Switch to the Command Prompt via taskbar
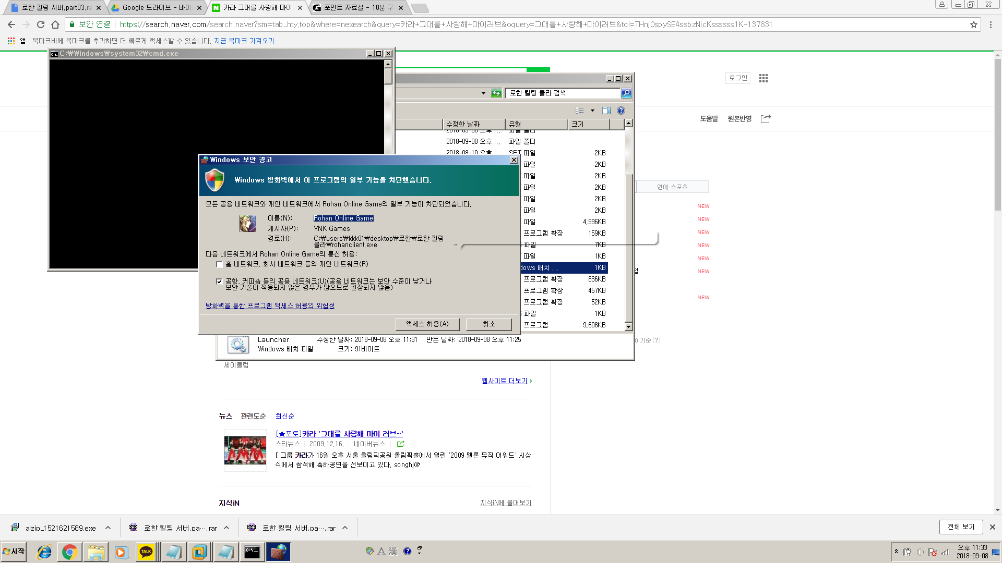1002x563 pixels. coord(252,552)
